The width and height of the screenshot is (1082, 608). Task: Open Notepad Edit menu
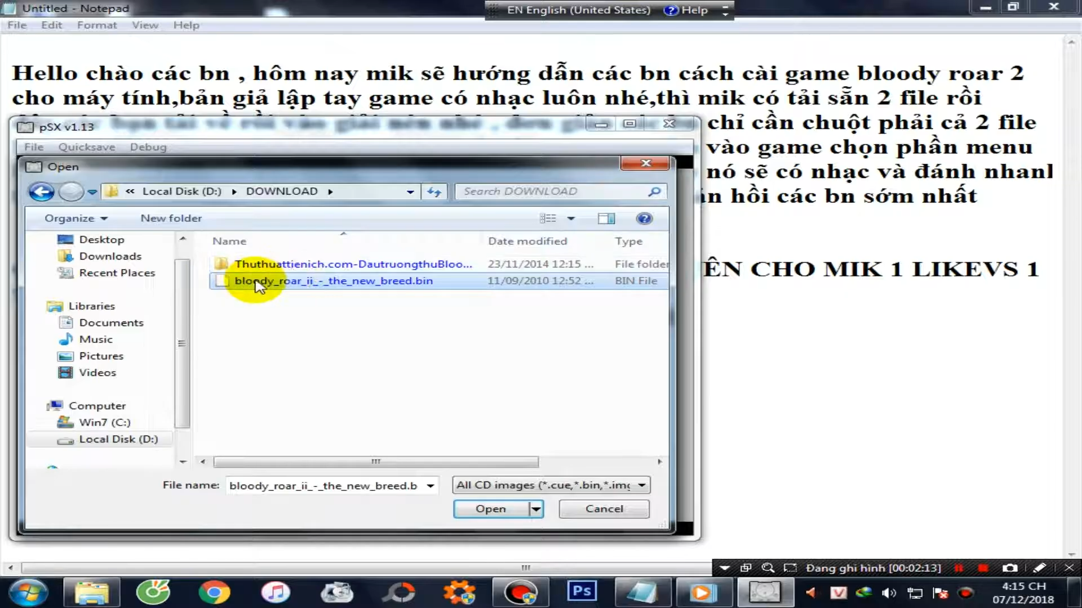pos(51,25)
